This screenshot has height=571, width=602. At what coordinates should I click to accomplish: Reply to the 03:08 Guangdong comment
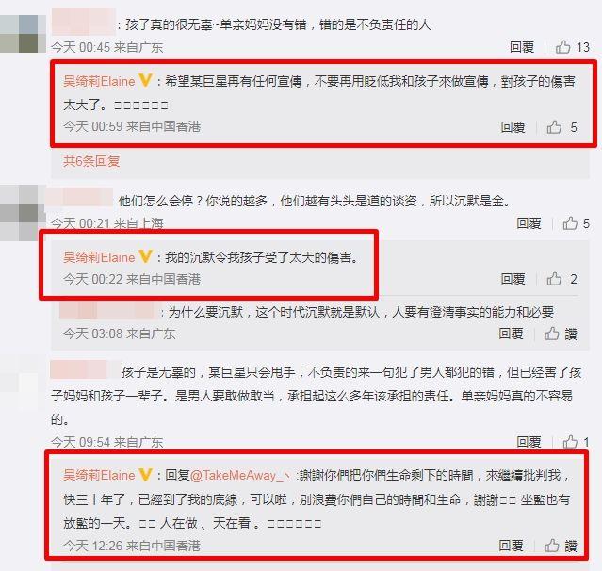(x=511, y=334)
